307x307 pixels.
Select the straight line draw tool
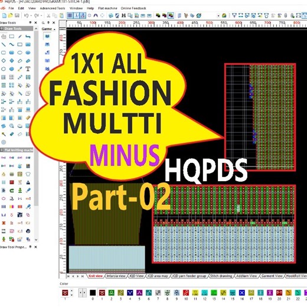pyautogui.click(x=4, y=44)
